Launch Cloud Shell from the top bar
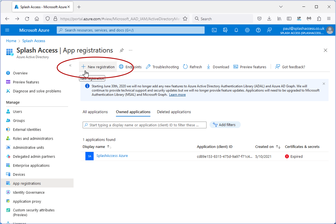336x224 pixels. pos(214,30)
